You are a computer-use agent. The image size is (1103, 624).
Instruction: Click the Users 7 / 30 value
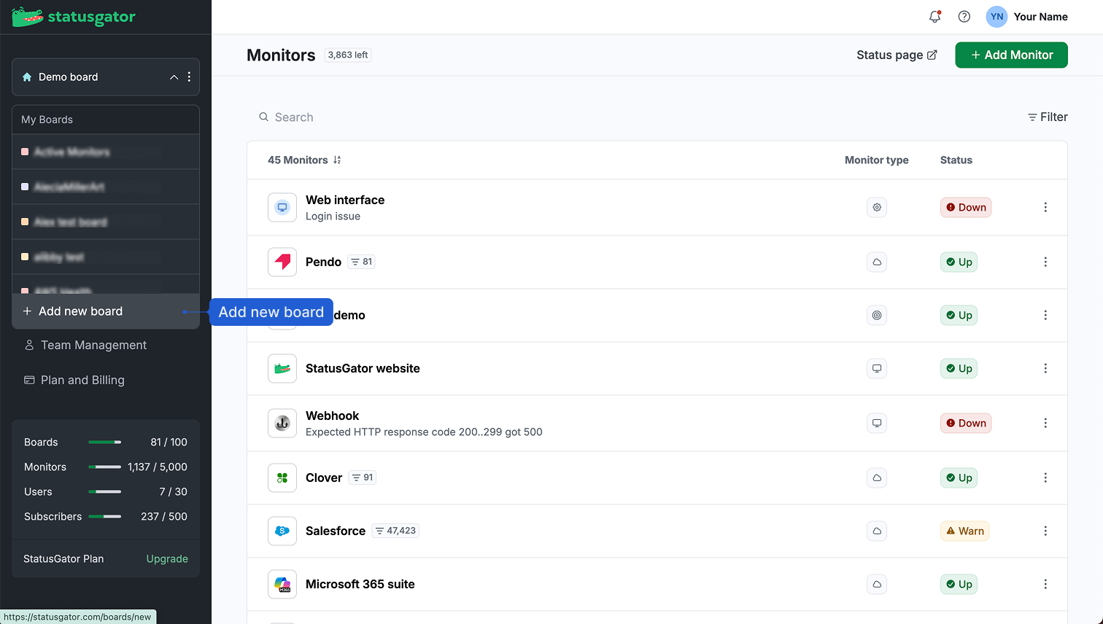pyautogui.click(x=173, y=491)
